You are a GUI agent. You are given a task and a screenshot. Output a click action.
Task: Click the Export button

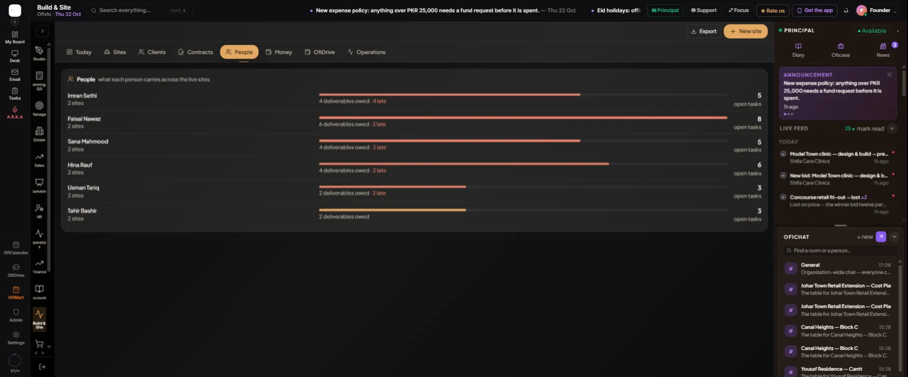[x=703, y=31]
